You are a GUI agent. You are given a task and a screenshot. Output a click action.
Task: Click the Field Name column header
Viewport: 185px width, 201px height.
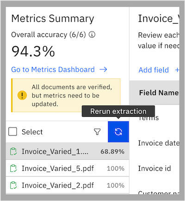click(159, 93)
